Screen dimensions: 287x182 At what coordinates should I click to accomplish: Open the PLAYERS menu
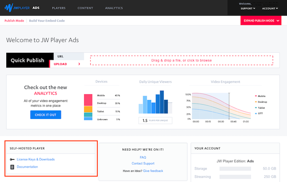[58, 8]
